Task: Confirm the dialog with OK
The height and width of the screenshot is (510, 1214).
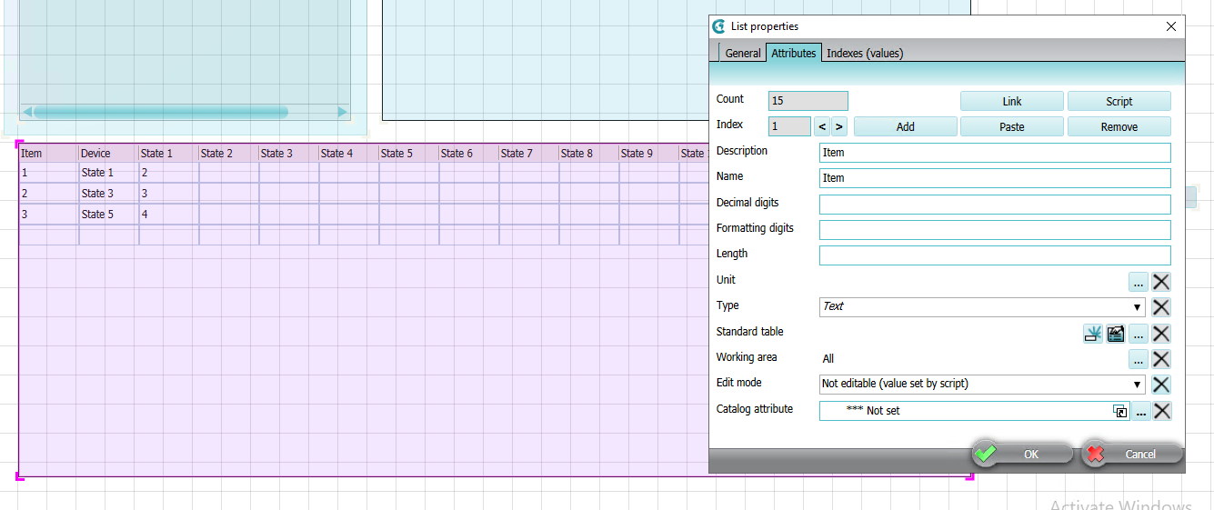Action: pyautogui.click(x=1022, y=454)
